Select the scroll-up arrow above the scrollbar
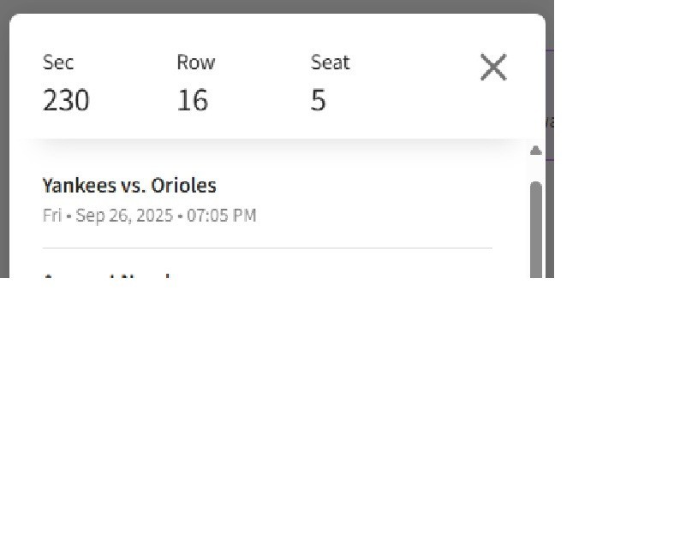 coord(534,150)
